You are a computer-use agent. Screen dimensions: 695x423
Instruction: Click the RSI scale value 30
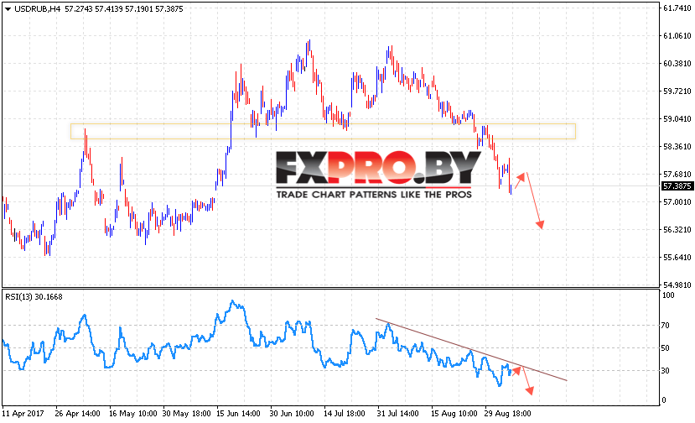pyautogui.click(x=665, y=371)
